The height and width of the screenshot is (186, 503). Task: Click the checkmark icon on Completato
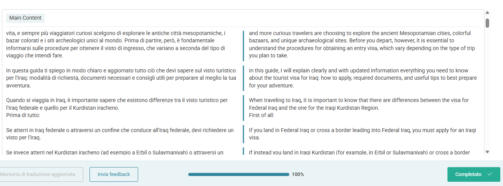490,174
